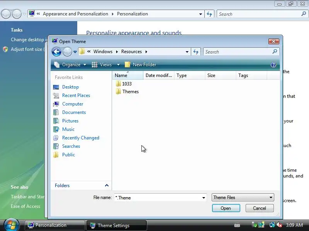Image resolution: width=309 pixels, height=231 pixels.
Task: Open Pictures favorite link
Action: [x=70, y=121]
